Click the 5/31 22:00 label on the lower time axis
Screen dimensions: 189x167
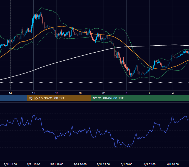point(103,164)
